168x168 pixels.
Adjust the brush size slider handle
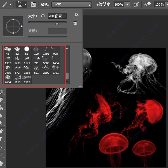point(57,23)
